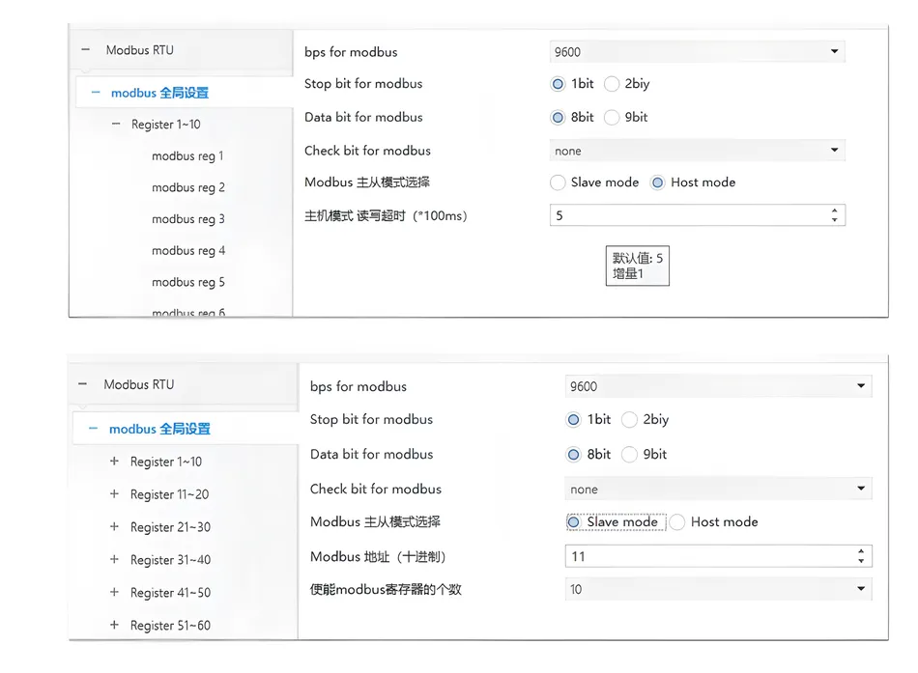Expand the Register 41~50 tree node
Viewport: 918px width, 673px height.
[114, 593]
